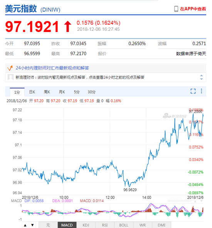
Task: Click the orange check-arrow advisor icon
Action: (10, 68)
